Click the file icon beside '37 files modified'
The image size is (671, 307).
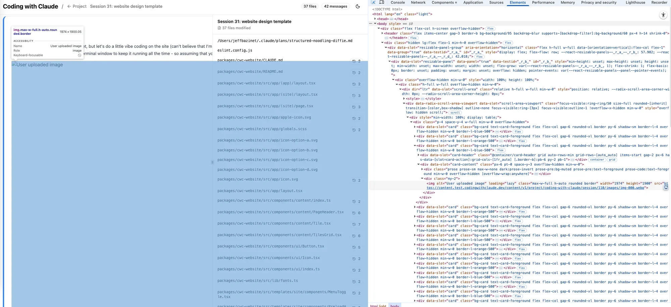pos(219,28)
